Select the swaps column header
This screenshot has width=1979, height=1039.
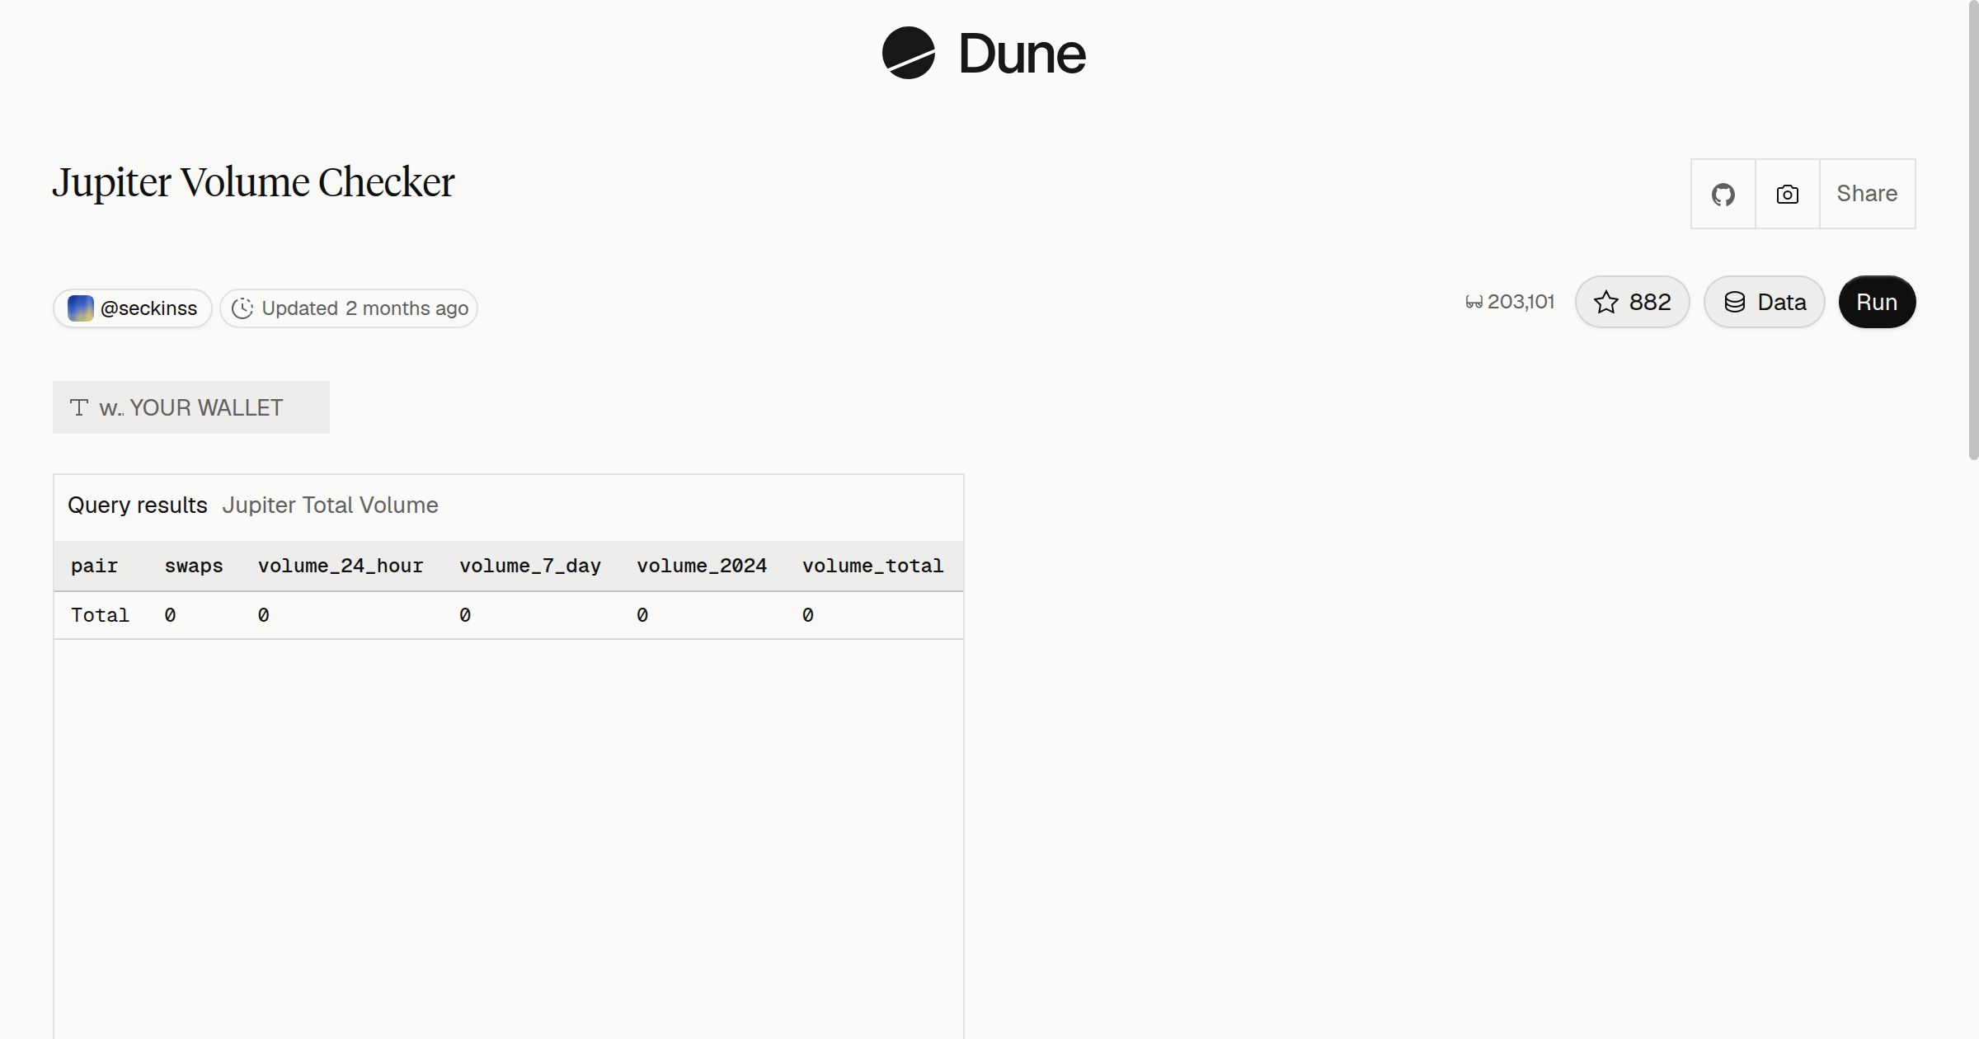coord(194,566)
